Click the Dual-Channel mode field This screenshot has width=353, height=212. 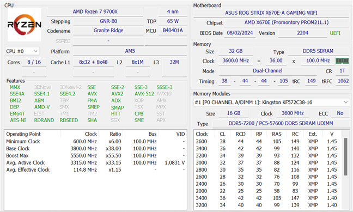pyautogui.click(x=267, y=71)
